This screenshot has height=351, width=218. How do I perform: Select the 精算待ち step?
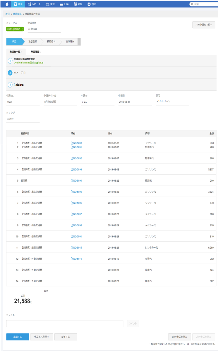(51, 42)
